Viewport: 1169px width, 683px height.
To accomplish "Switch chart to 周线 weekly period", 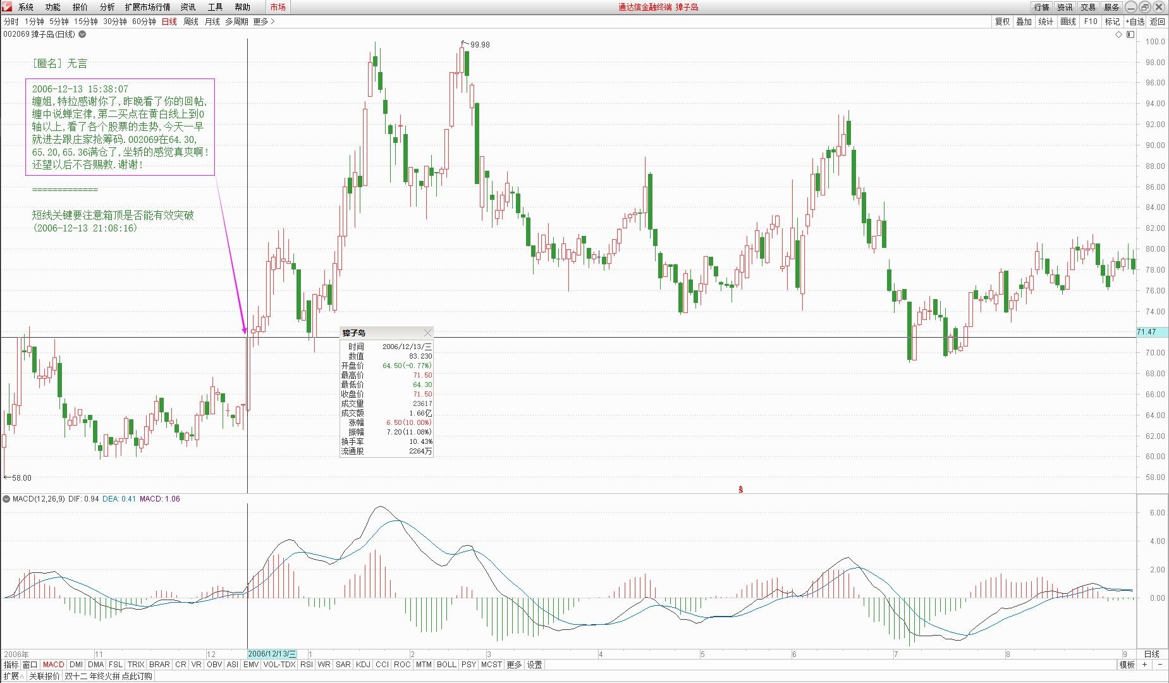I will [190, 22].
